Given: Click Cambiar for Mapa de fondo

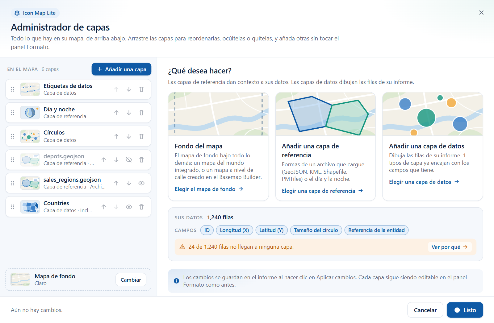Looking at the screenshot, I should point(131,280).
